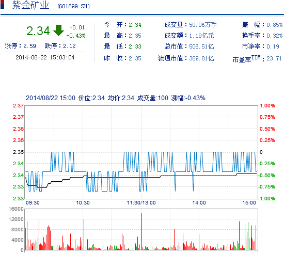Click the 涨停 value 2.59

29,46
